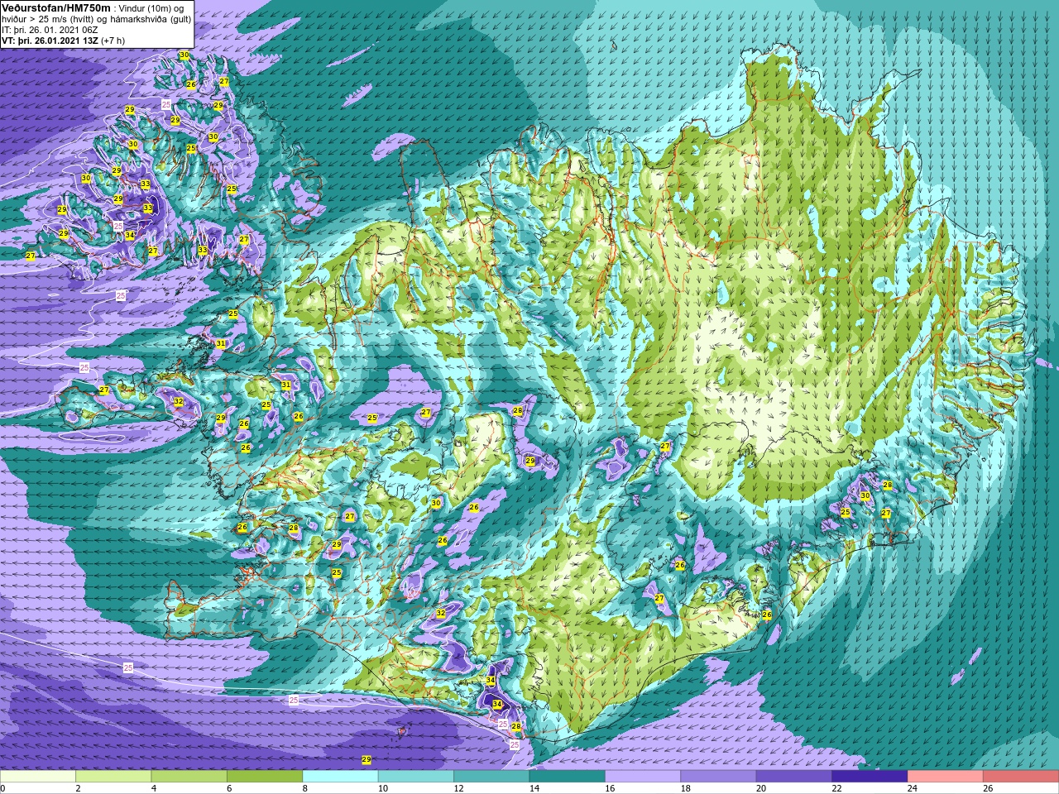Click the "hámarkshviða (gult)" legend note
Viewport: 1059px width, 794px height.
pos(152,19)
